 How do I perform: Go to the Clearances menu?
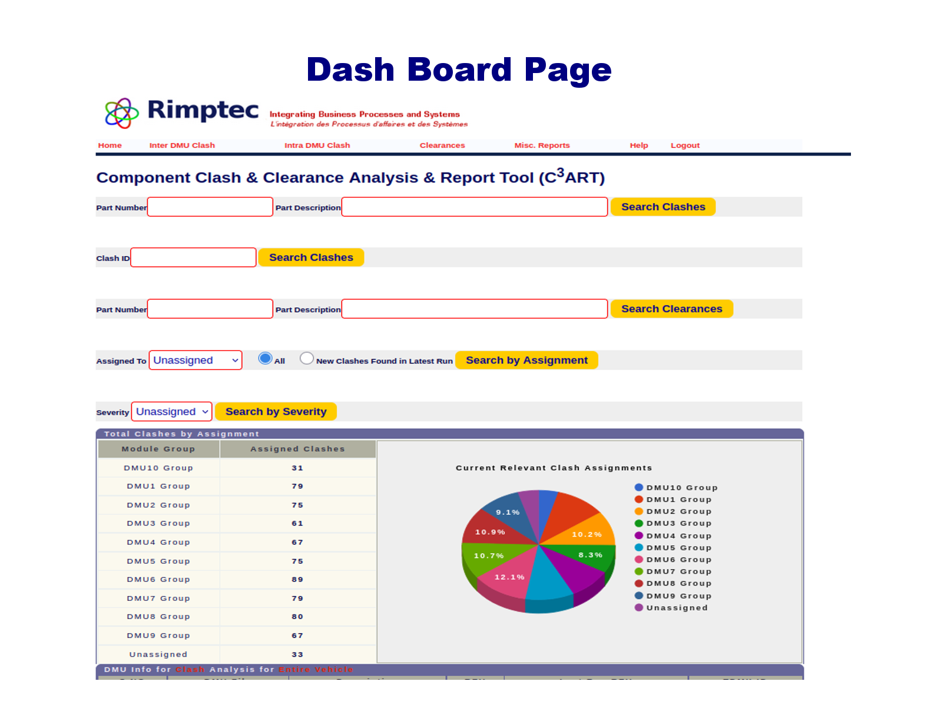click(442, 146)
